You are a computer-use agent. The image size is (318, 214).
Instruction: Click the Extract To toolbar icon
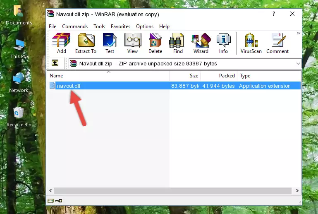point(86,43)
